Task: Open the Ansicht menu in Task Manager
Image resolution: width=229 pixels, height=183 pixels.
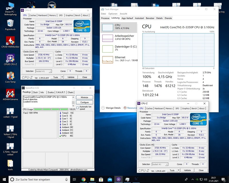Action: coord(123,14)
